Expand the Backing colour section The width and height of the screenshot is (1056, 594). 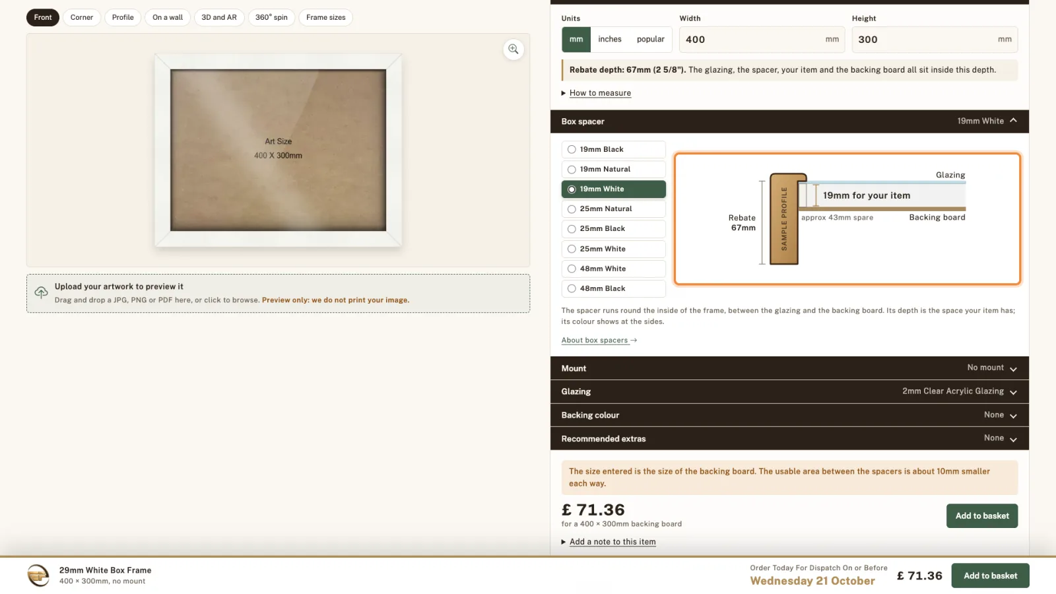[789, 415]
